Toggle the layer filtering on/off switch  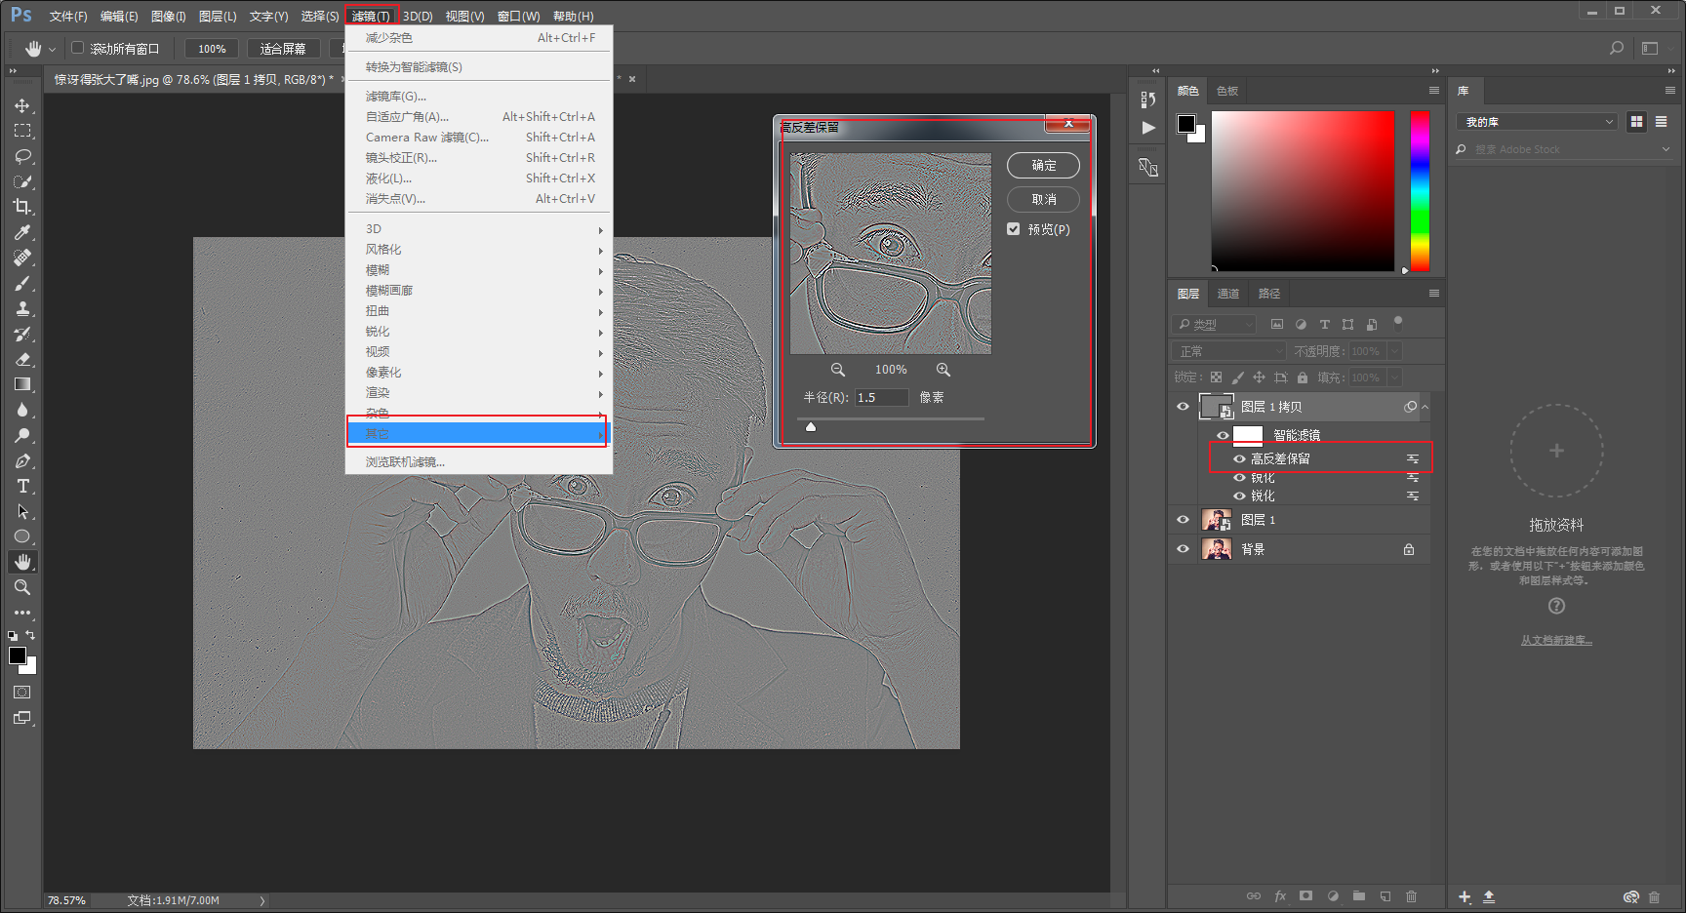click(x=1398, y=322)
